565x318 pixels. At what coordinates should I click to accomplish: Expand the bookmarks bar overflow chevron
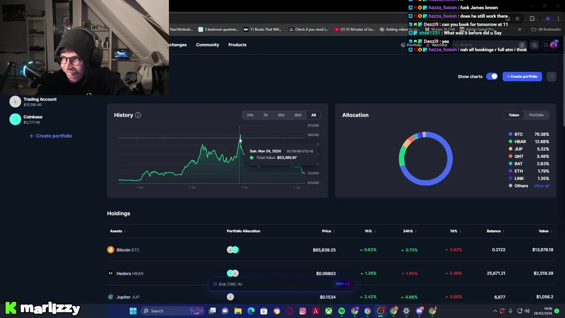(520, 30)
